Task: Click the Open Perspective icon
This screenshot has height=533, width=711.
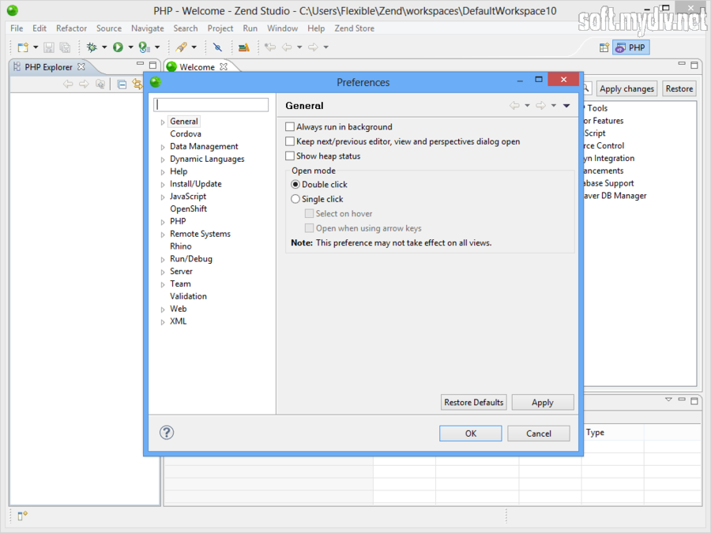Action: click(604, 47)
